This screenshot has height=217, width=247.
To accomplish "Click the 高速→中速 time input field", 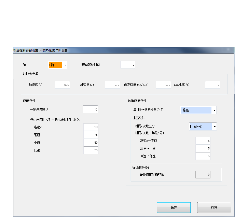I will 203,148.
